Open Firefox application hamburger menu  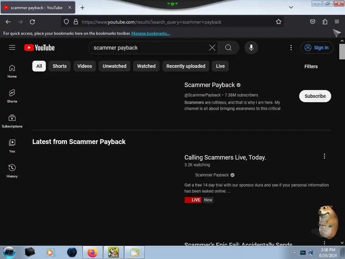click(x=337, y=22)
